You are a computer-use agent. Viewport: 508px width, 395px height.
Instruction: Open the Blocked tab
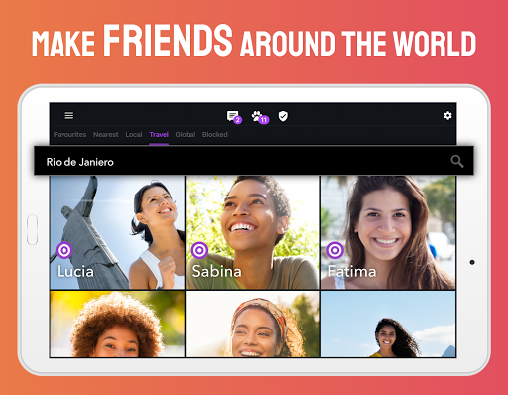(215, 135)
